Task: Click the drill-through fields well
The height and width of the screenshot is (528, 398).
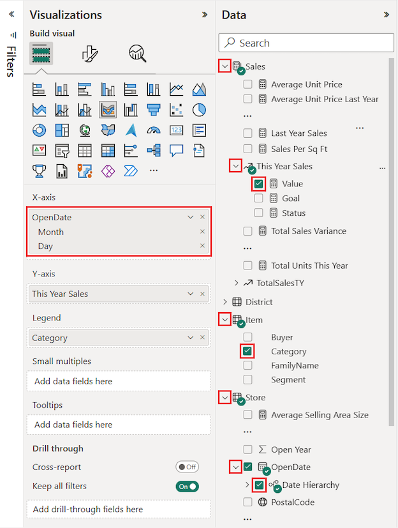Action: pyautogui.click(x=119, y=509)
